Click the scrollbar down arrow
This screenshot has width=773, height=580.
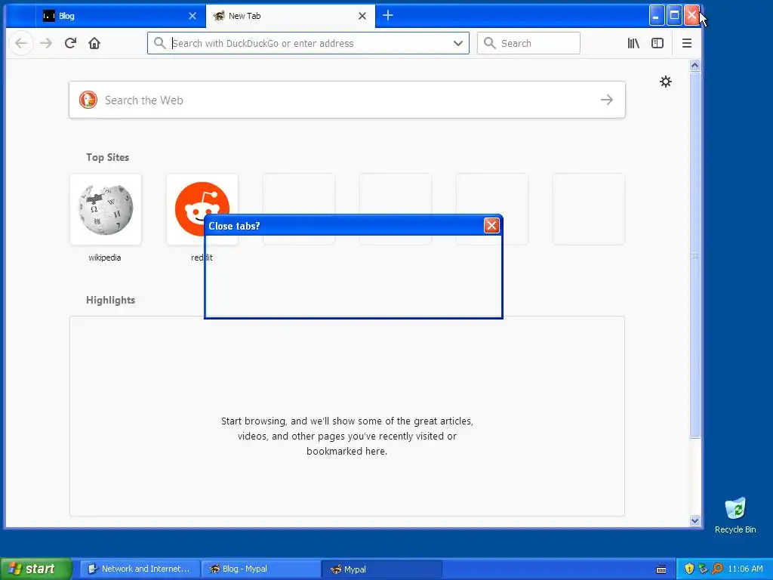[695, 520]
